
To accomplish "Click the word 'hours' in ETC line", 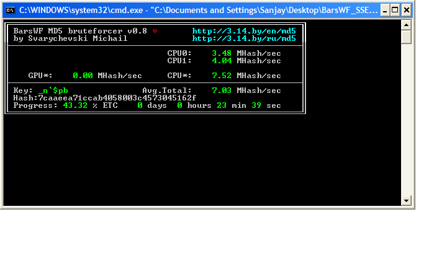I will click(199, 105).
